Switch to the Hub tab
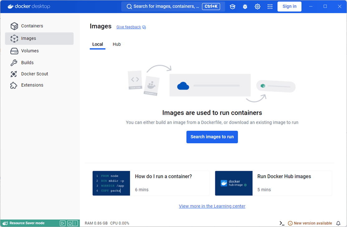This screenshot has width=347, height=227. [117, 44]
